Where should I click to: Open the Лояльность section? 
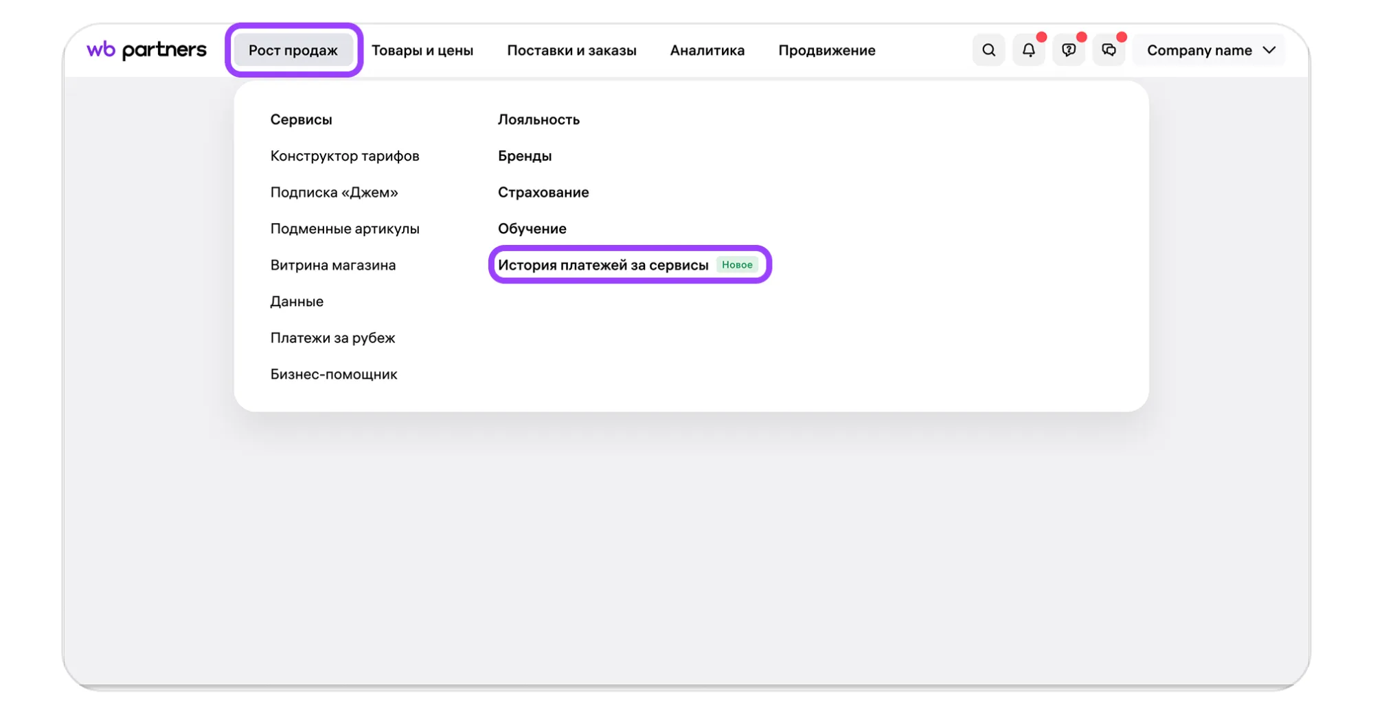(538, 119)
